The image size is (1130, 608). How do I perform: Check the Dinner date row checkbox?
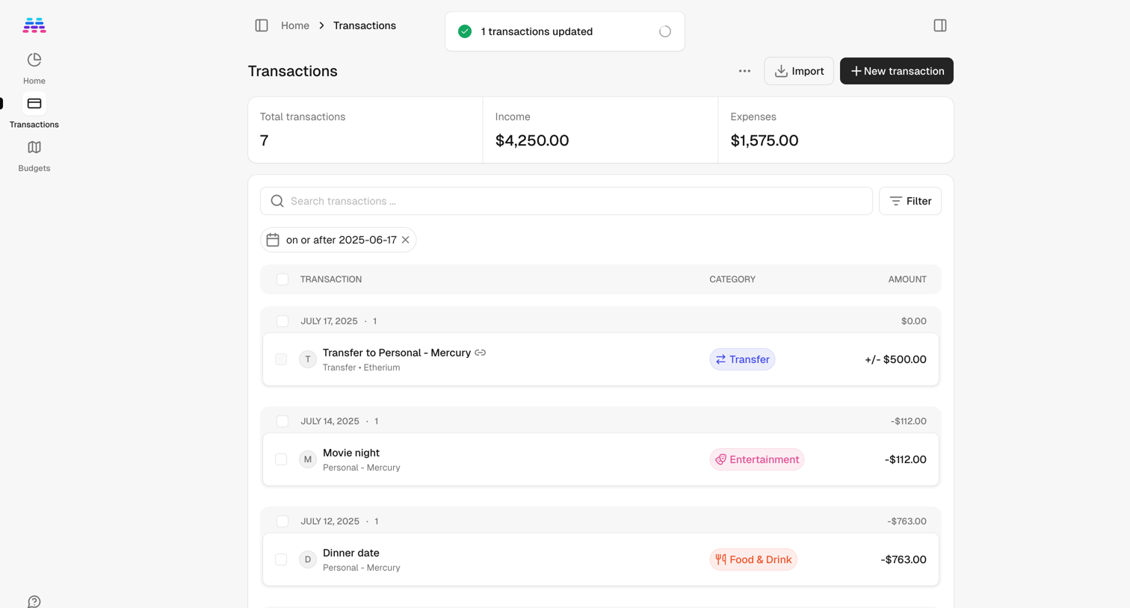tap(281, 559)
